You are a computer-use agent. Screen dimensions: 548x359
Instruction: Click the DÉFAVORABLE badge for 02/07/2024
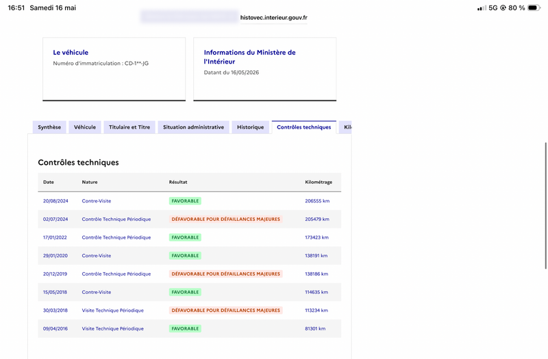(x=226, y=219)
